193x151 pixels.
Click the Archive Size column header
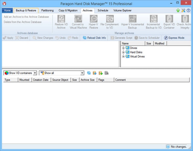click(x=87, y=80)
